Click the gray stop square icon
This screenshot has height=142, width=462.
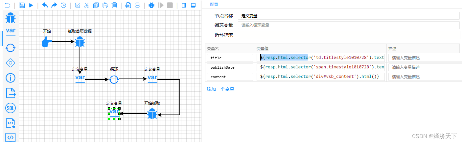pyautogui.click(x=170, y=5)
